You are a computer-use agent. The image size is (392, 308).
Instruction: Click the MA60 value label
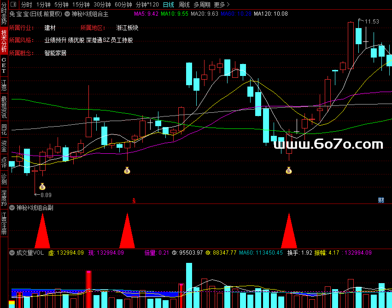coord(236,14)
